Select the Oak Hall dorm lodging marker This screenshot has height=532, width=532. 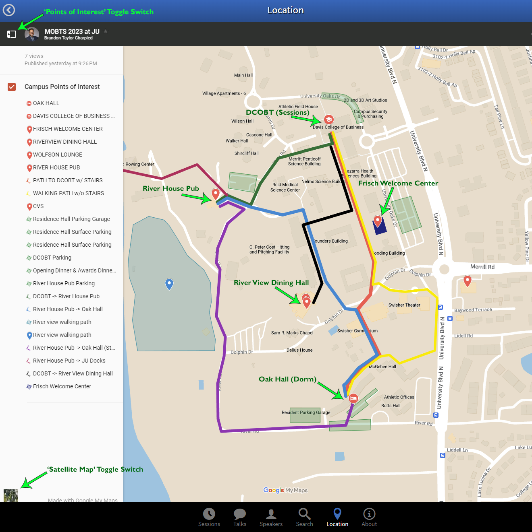point(353,398)
